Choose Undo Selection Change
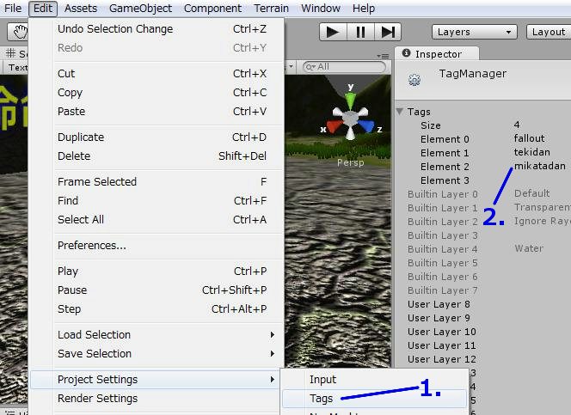571x415 pixels. coord(157,28)
